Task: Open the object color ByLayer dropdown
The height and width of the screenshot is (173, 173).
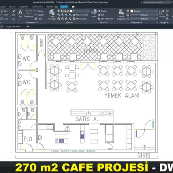Action: 144,11
